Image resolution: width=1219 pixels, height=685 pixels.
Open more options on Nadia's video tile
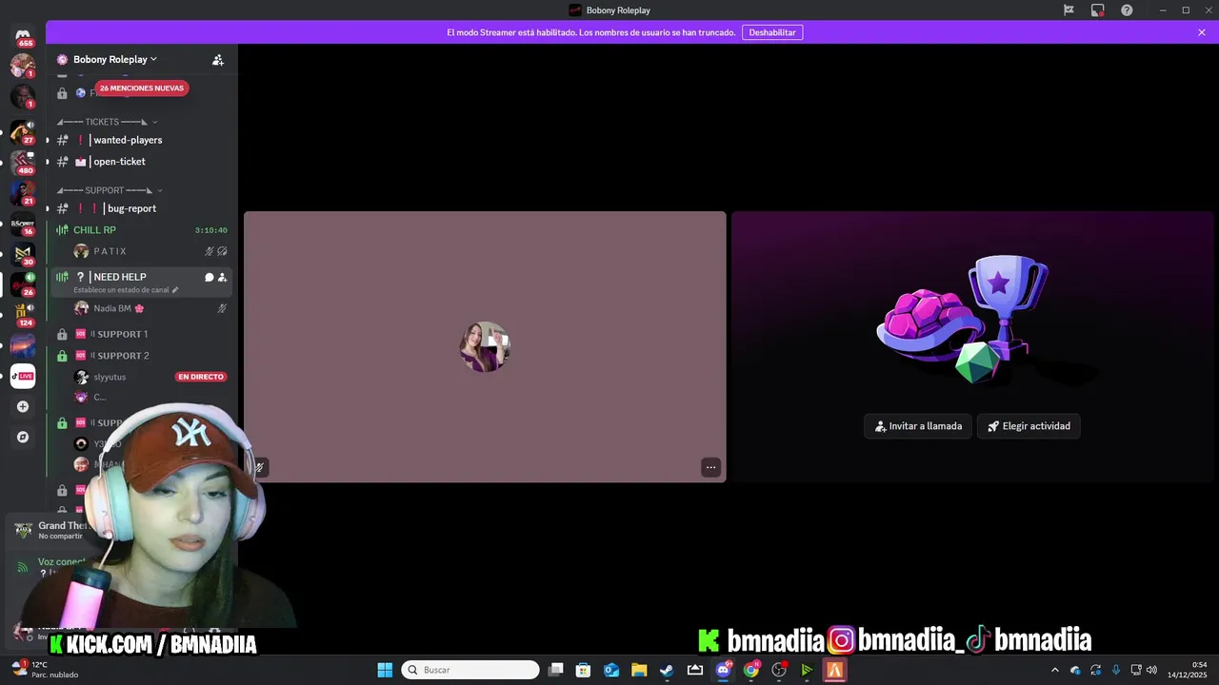click(710, 467)
